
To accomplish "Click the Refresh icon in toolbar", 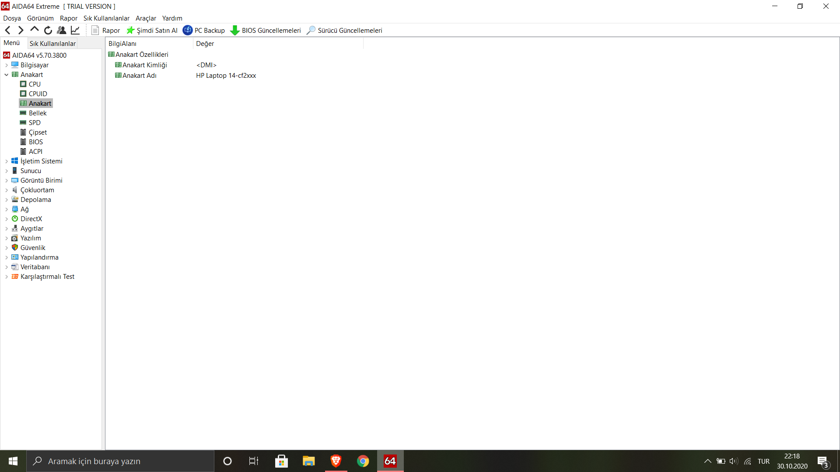I will click(x=48, y=30).
